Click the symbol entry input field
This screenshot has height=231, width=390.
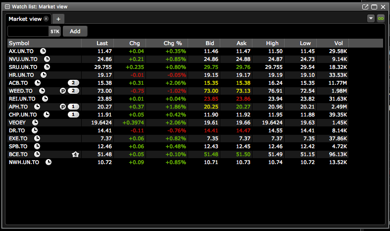pos(28,31)
